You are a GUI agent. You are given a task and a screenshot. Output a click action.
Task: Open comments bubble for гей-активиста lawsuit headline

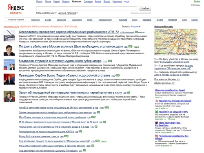[84, 151]
